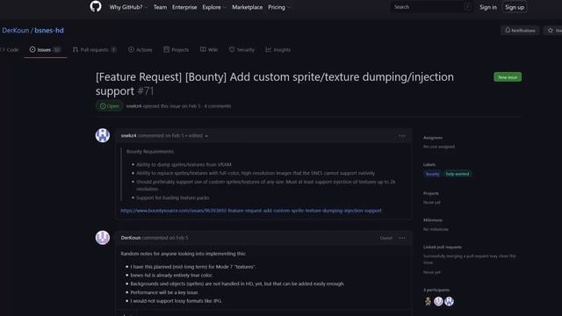Click the Owner badge on DerKoun's comment
Viewport: 562px width, 316px height.
386,238
